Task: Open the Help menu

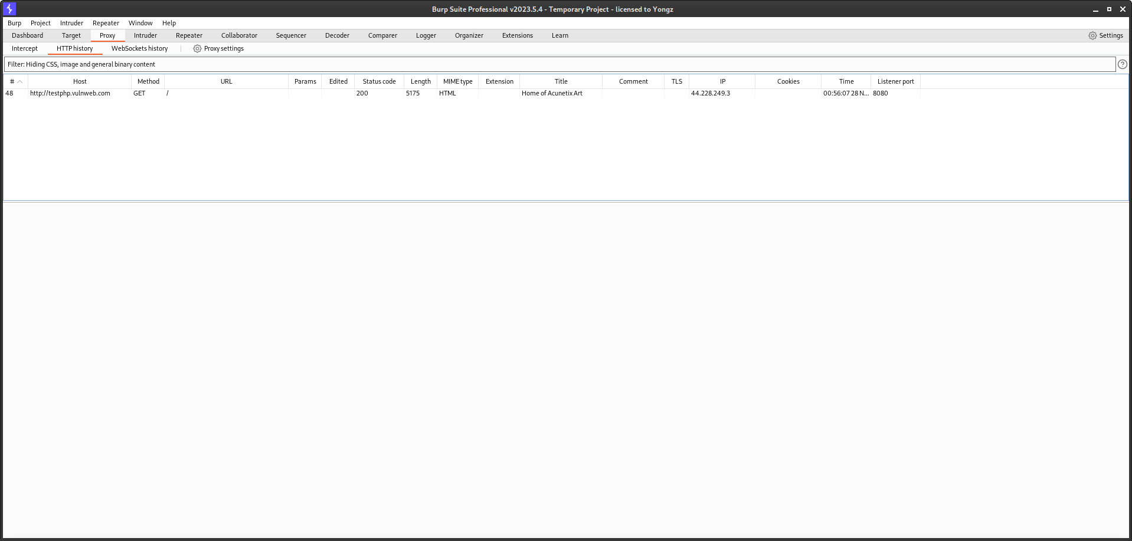Action: point(169,23)
